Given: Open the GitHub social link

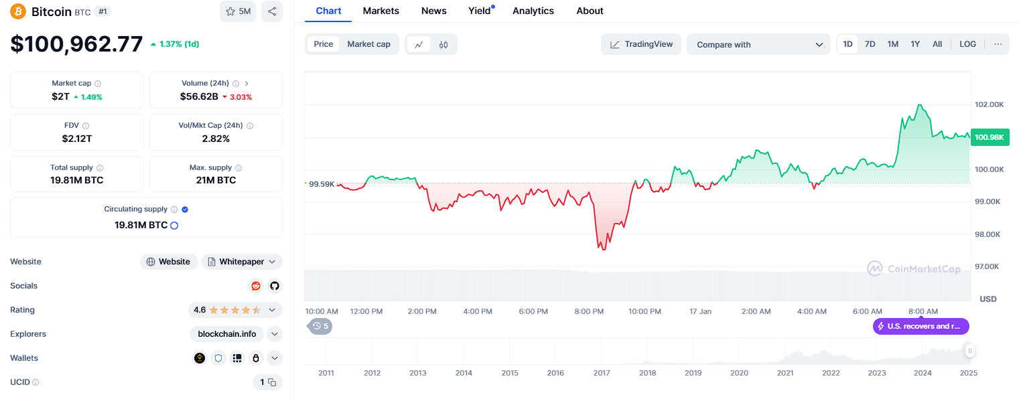Looking at the screenshot, I should [x=275, y=286].
